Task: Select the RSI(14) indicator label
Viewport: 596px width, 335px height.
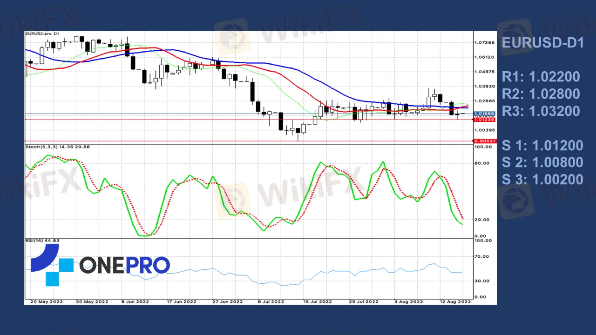Action: point(42,241)
